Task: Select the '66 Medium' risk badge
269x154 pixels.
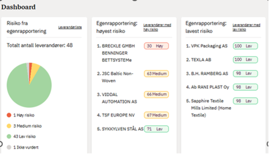Action: (156, 94)
